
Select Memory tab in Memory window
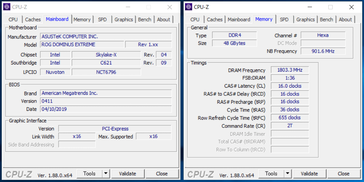[x=264, y=19]
